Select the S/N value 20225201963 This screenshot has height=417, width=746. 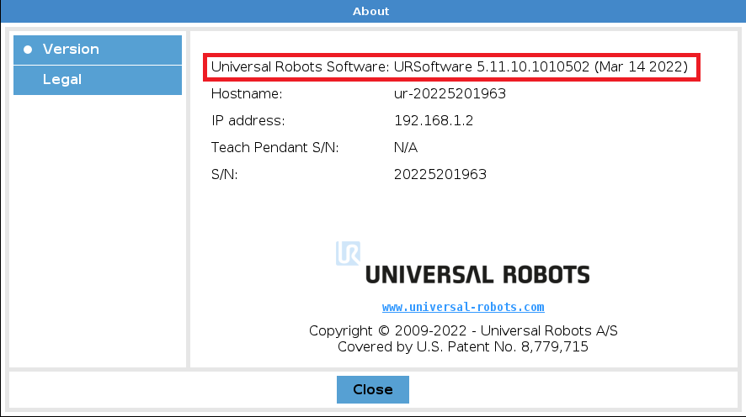440,174
